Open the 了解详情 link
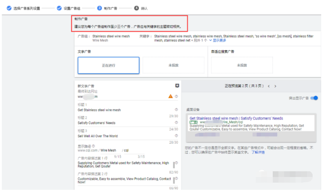Viewport: 325px width, 195px height. (x=258, y=152)
